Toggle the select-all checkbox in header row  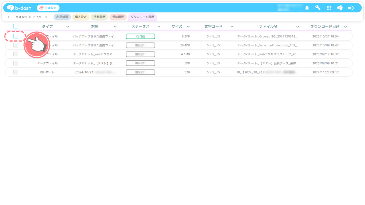16,26
